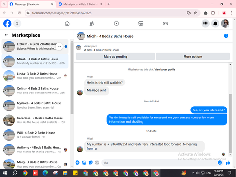Open site information icon in address bar

(28, 13)
